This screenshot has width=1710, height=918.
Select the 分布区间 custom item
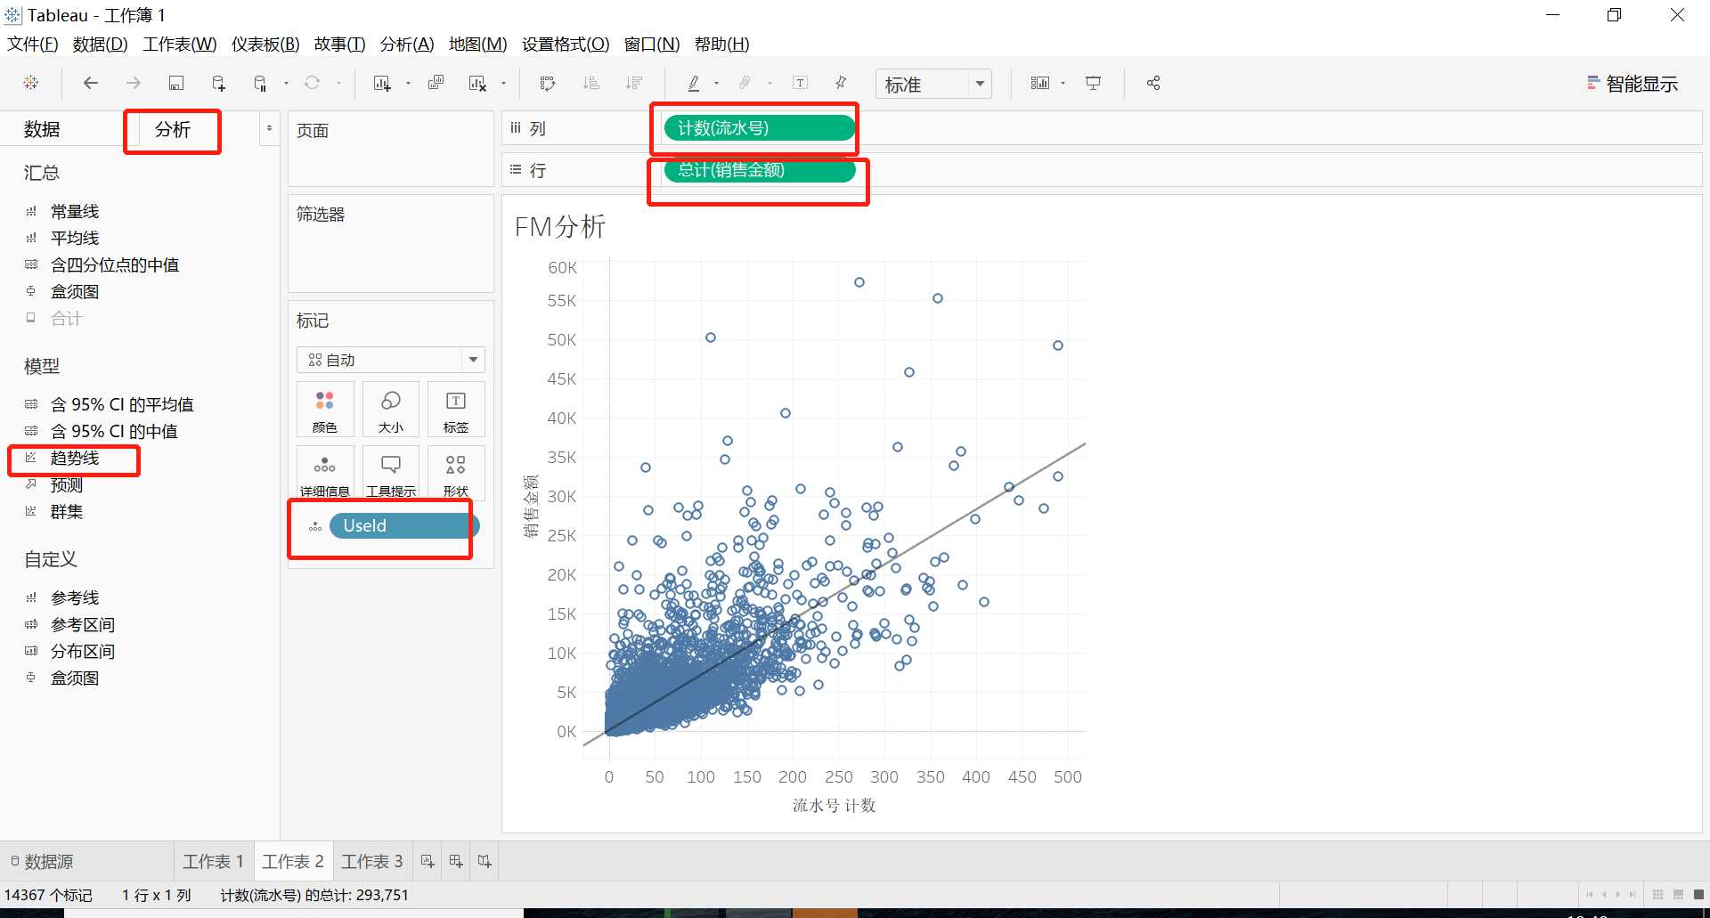83,651
